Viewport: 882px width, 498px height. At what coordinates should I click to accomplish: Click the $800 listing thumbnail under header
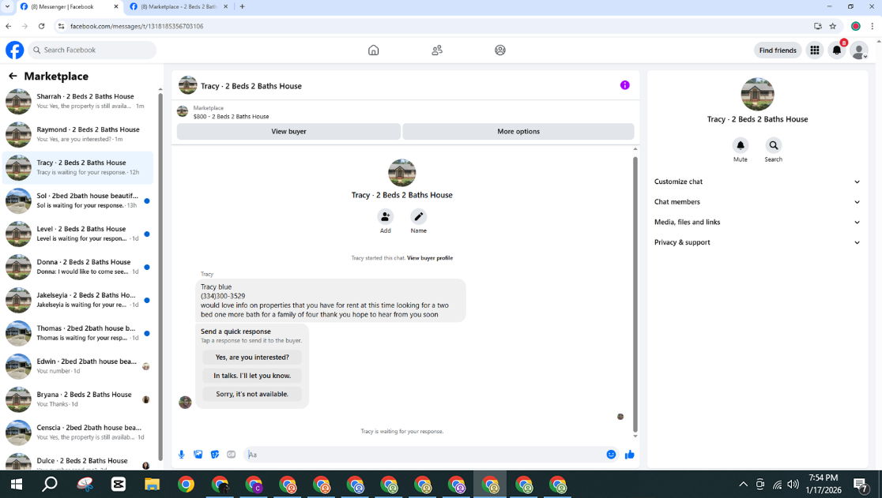coord(183,111)
